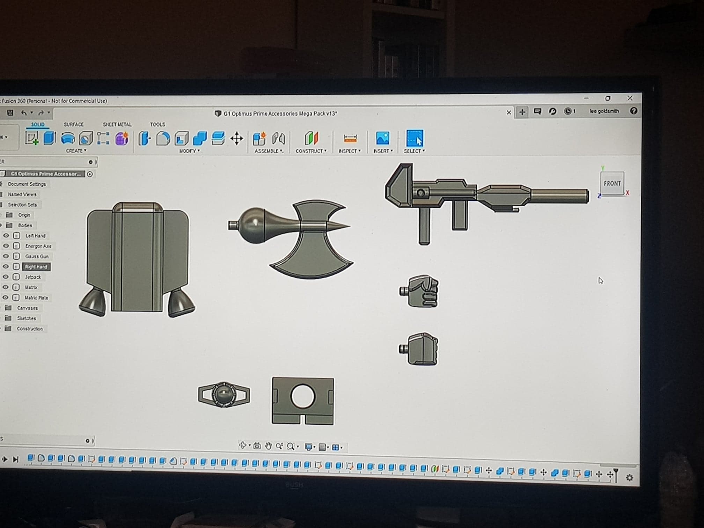Open the Create Form tool
Screen dimensions: 704x528
tap(122, 139)
